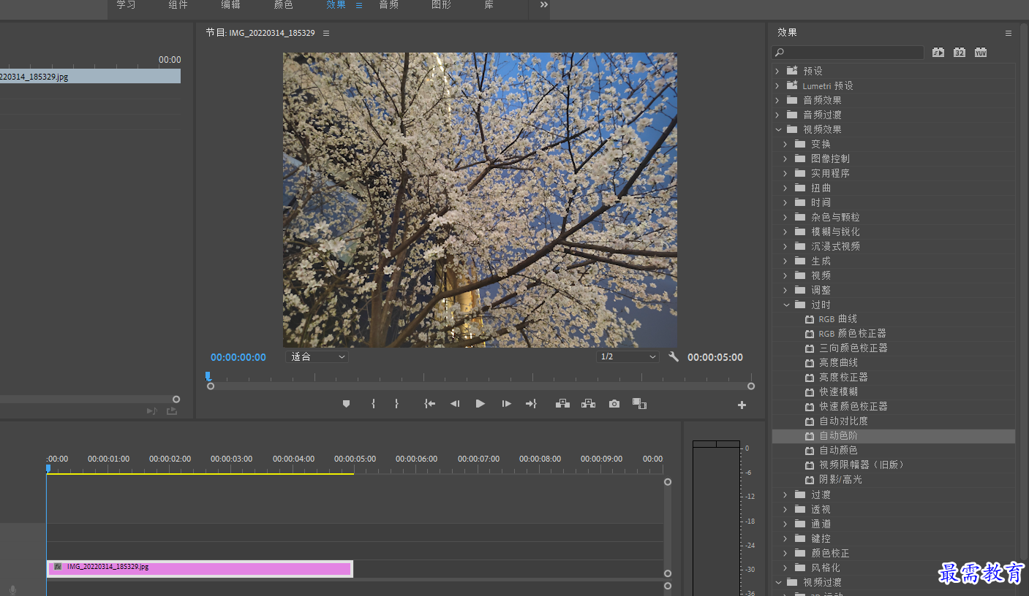
Task: Click the Mark Out bracket icon
Action: (396, 404)
